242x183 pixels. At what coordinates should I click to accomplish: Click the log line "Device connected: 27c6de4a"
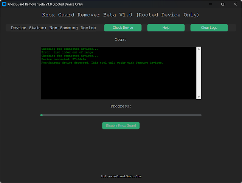[64, 59]
